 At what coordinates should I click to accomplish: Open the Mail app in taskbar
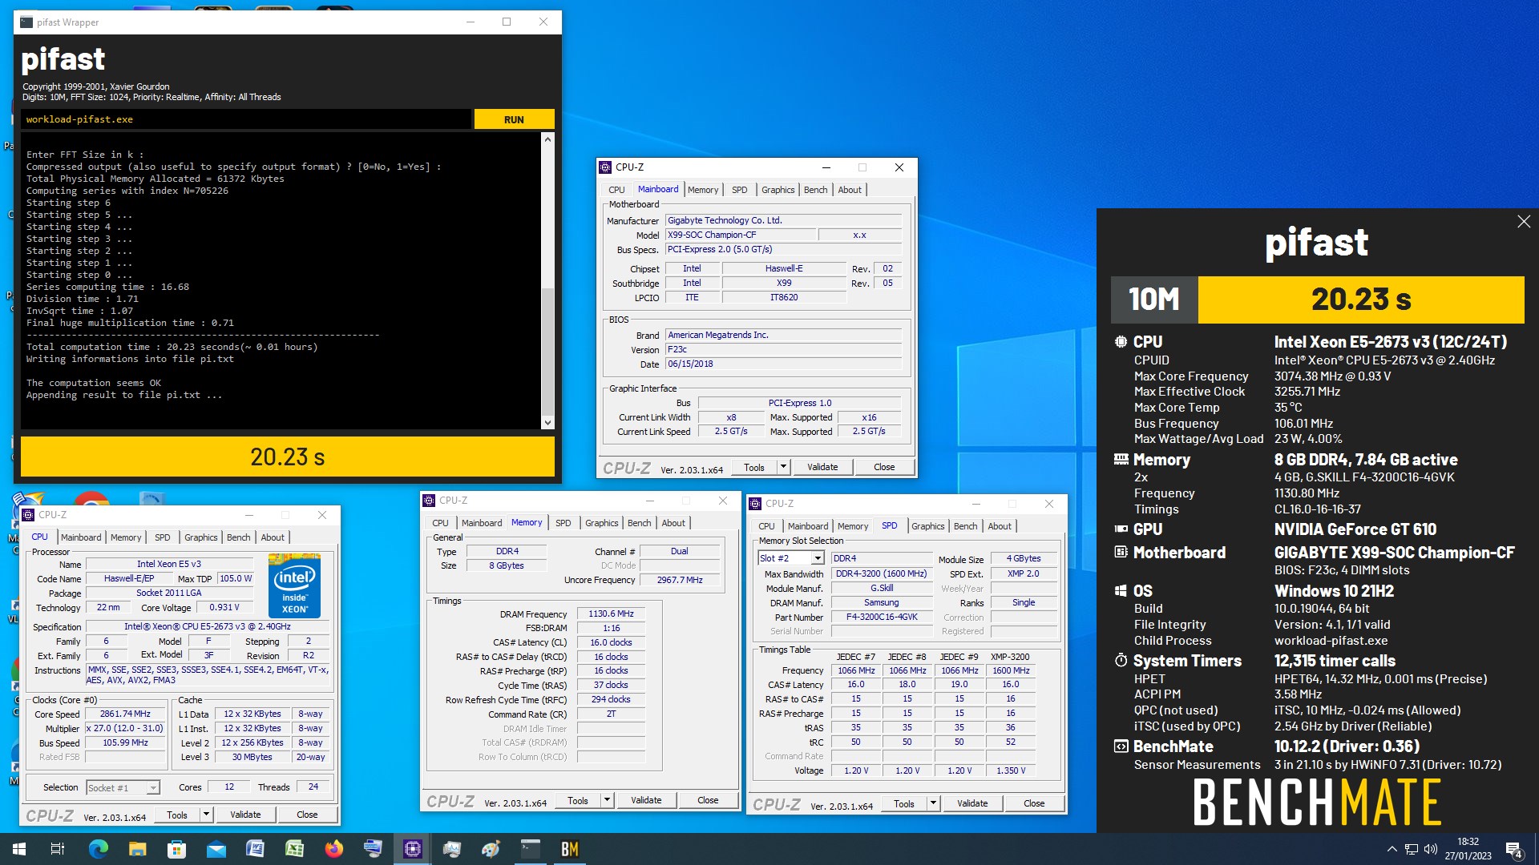[x=216, y=849]
